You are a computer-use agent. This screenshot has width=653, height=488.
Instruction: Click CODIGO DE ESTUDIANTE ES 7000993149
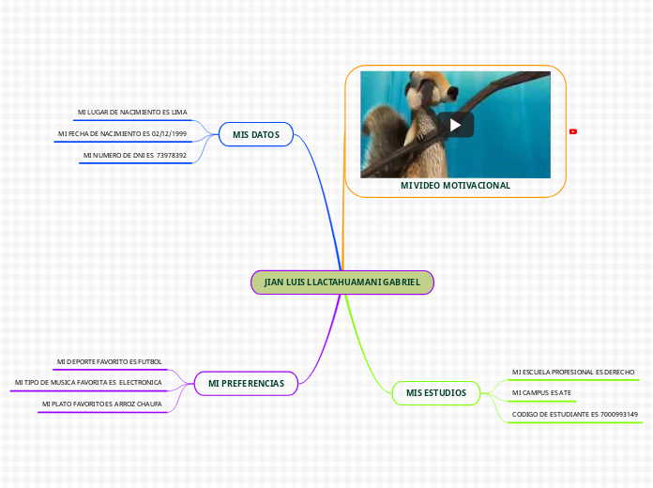tap(575, 414)
